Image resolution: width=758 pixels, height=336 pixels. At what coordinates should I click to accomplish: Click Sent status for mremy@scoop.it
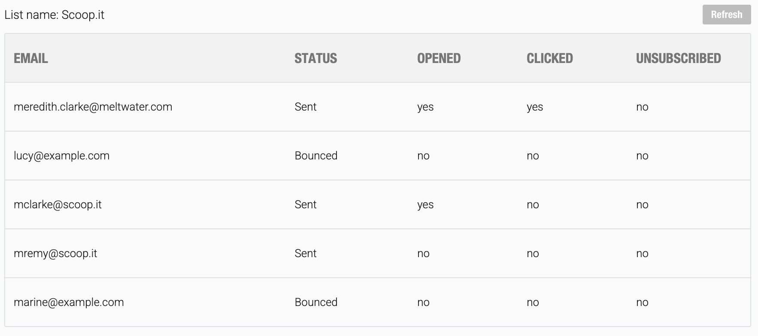[305, 253]
